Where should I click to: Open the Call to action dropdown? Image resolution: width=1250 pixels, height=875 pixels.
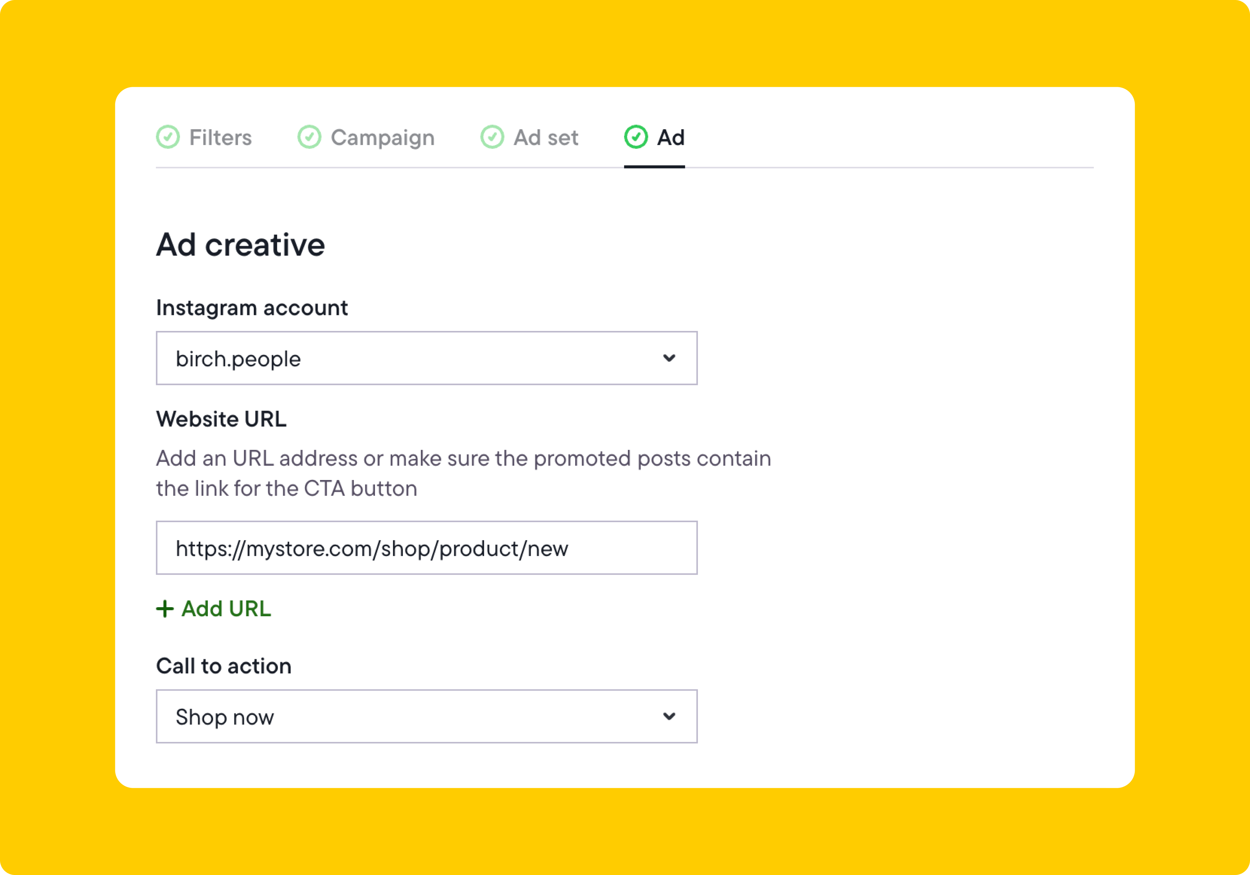(x=427, y=717)
